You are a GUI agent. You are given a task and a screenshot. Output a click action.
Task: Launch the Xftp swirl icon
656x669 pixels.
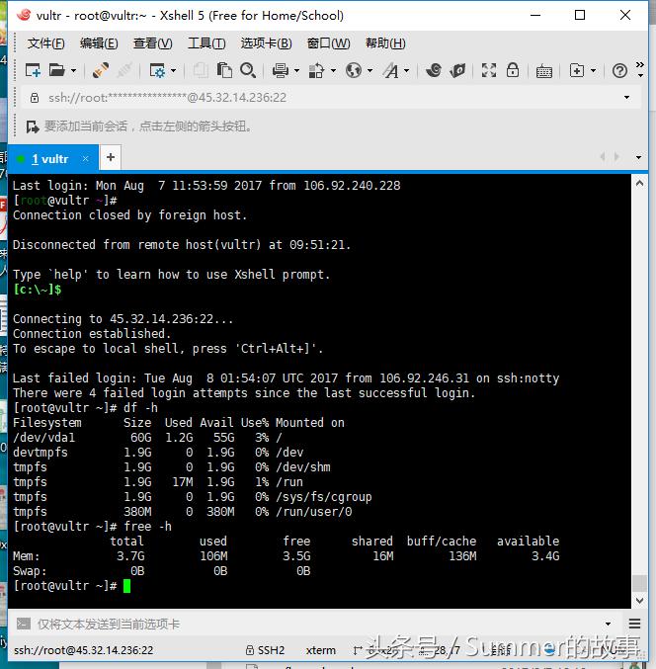[x=434, y=70]
